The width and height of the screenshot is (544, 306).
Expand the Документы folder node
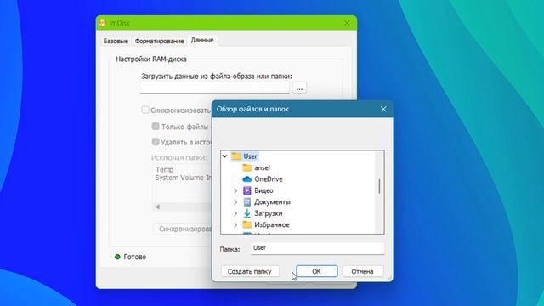click(x=235, y=202)
